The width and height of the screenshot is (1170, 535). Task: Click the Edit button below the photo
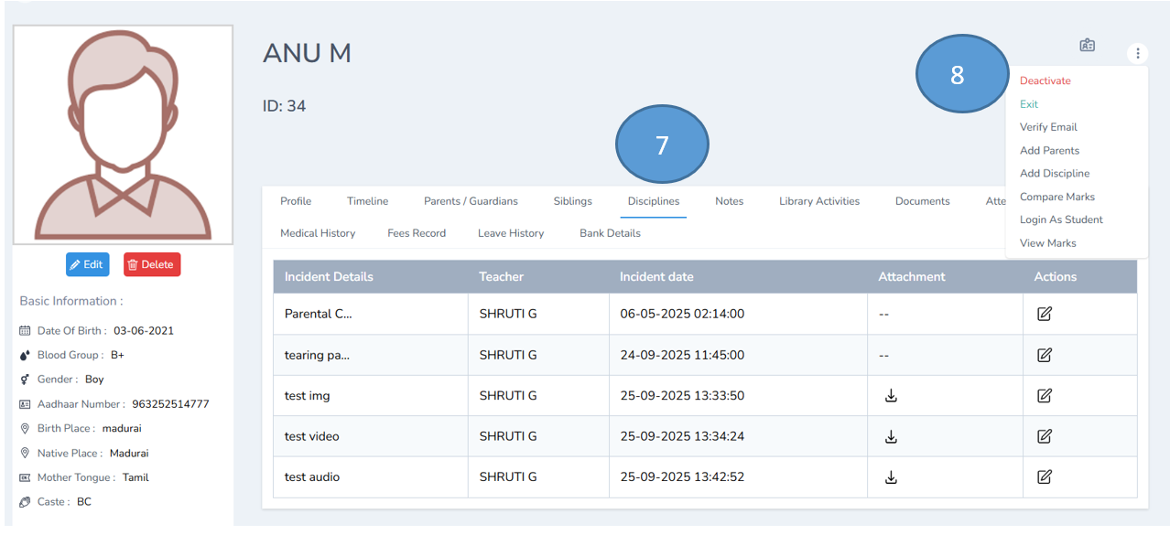[x=87, y=264]
